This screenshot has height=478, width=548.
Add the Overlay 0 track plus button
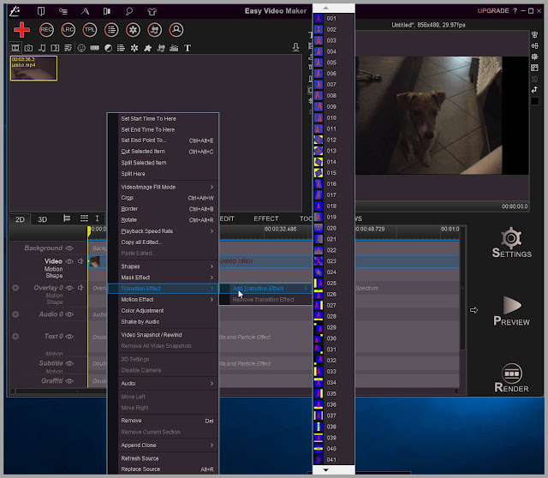15,288
